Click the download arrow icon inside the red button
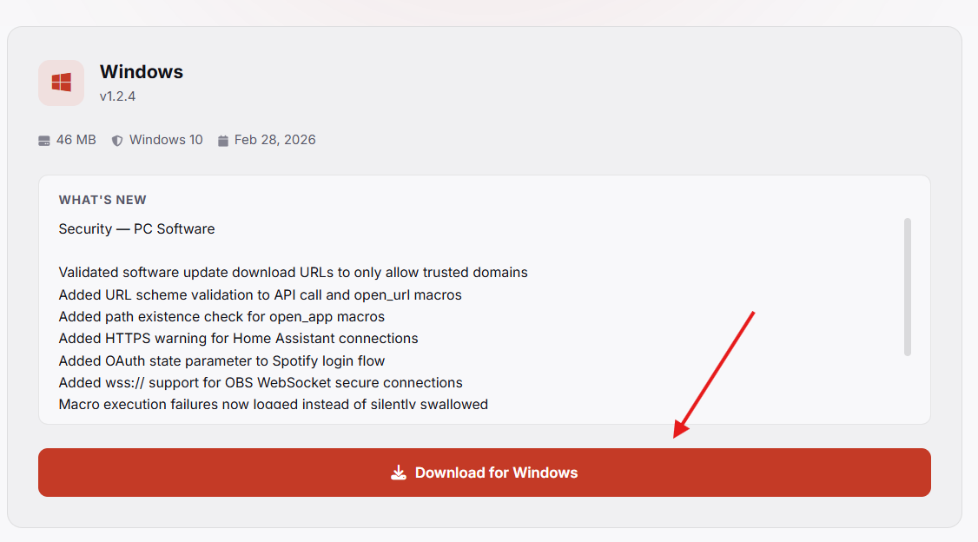Screen dimensions: 978x542 tap(399, 473)
